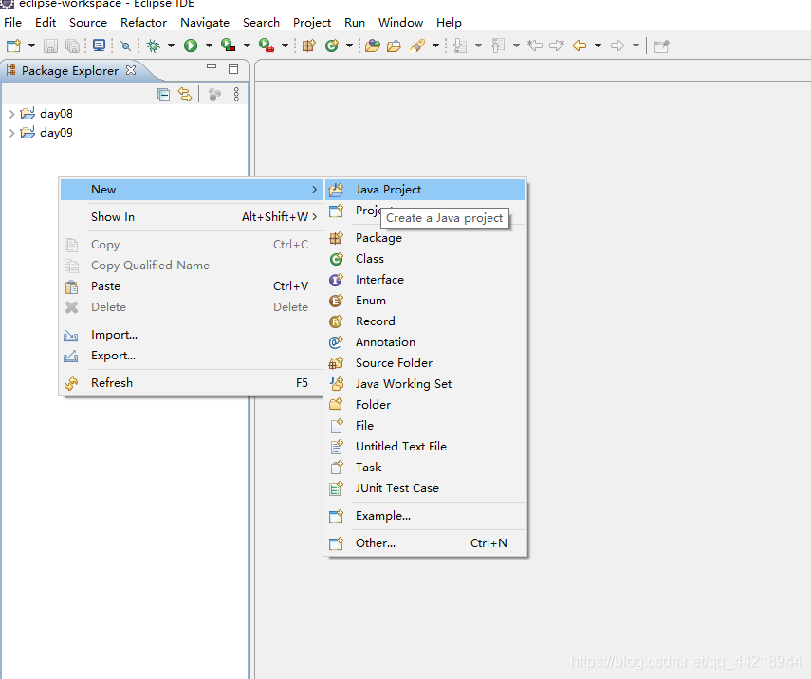Click the yellow Back navigation arrow
The image size is (811, 679).
pyautogui.click(x=580, y=46)
